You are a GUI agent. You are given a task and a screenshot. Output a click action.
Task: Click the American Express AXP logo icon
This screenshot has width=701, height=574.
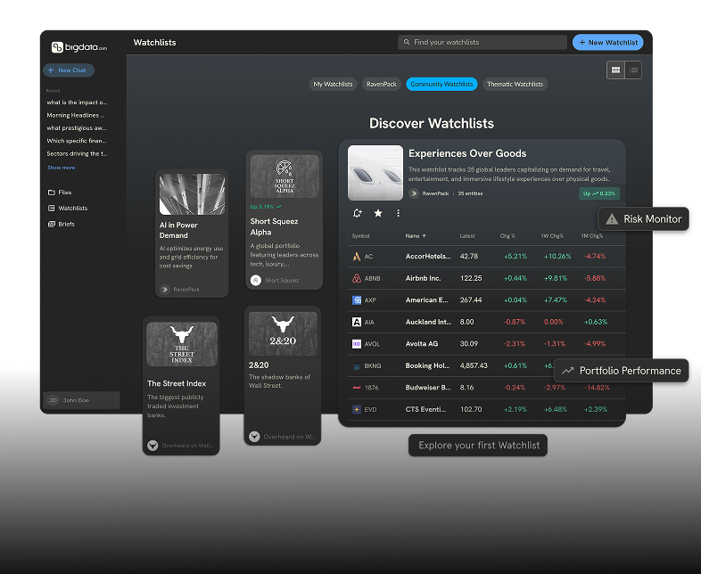pos(357,300)
